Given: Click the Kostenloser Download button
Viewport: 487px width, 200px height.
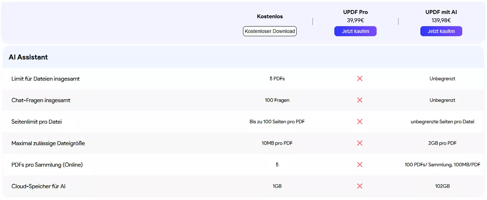Looking at the screenshot, I should [270, 31].
